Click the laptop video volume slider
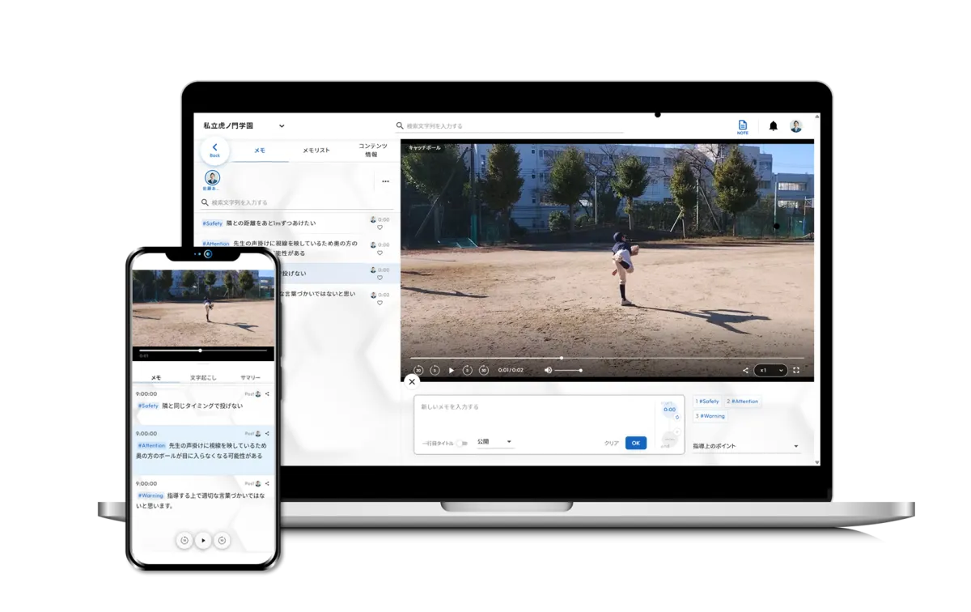This screenshot has width=971, height=612. click(x=568, y=370)
